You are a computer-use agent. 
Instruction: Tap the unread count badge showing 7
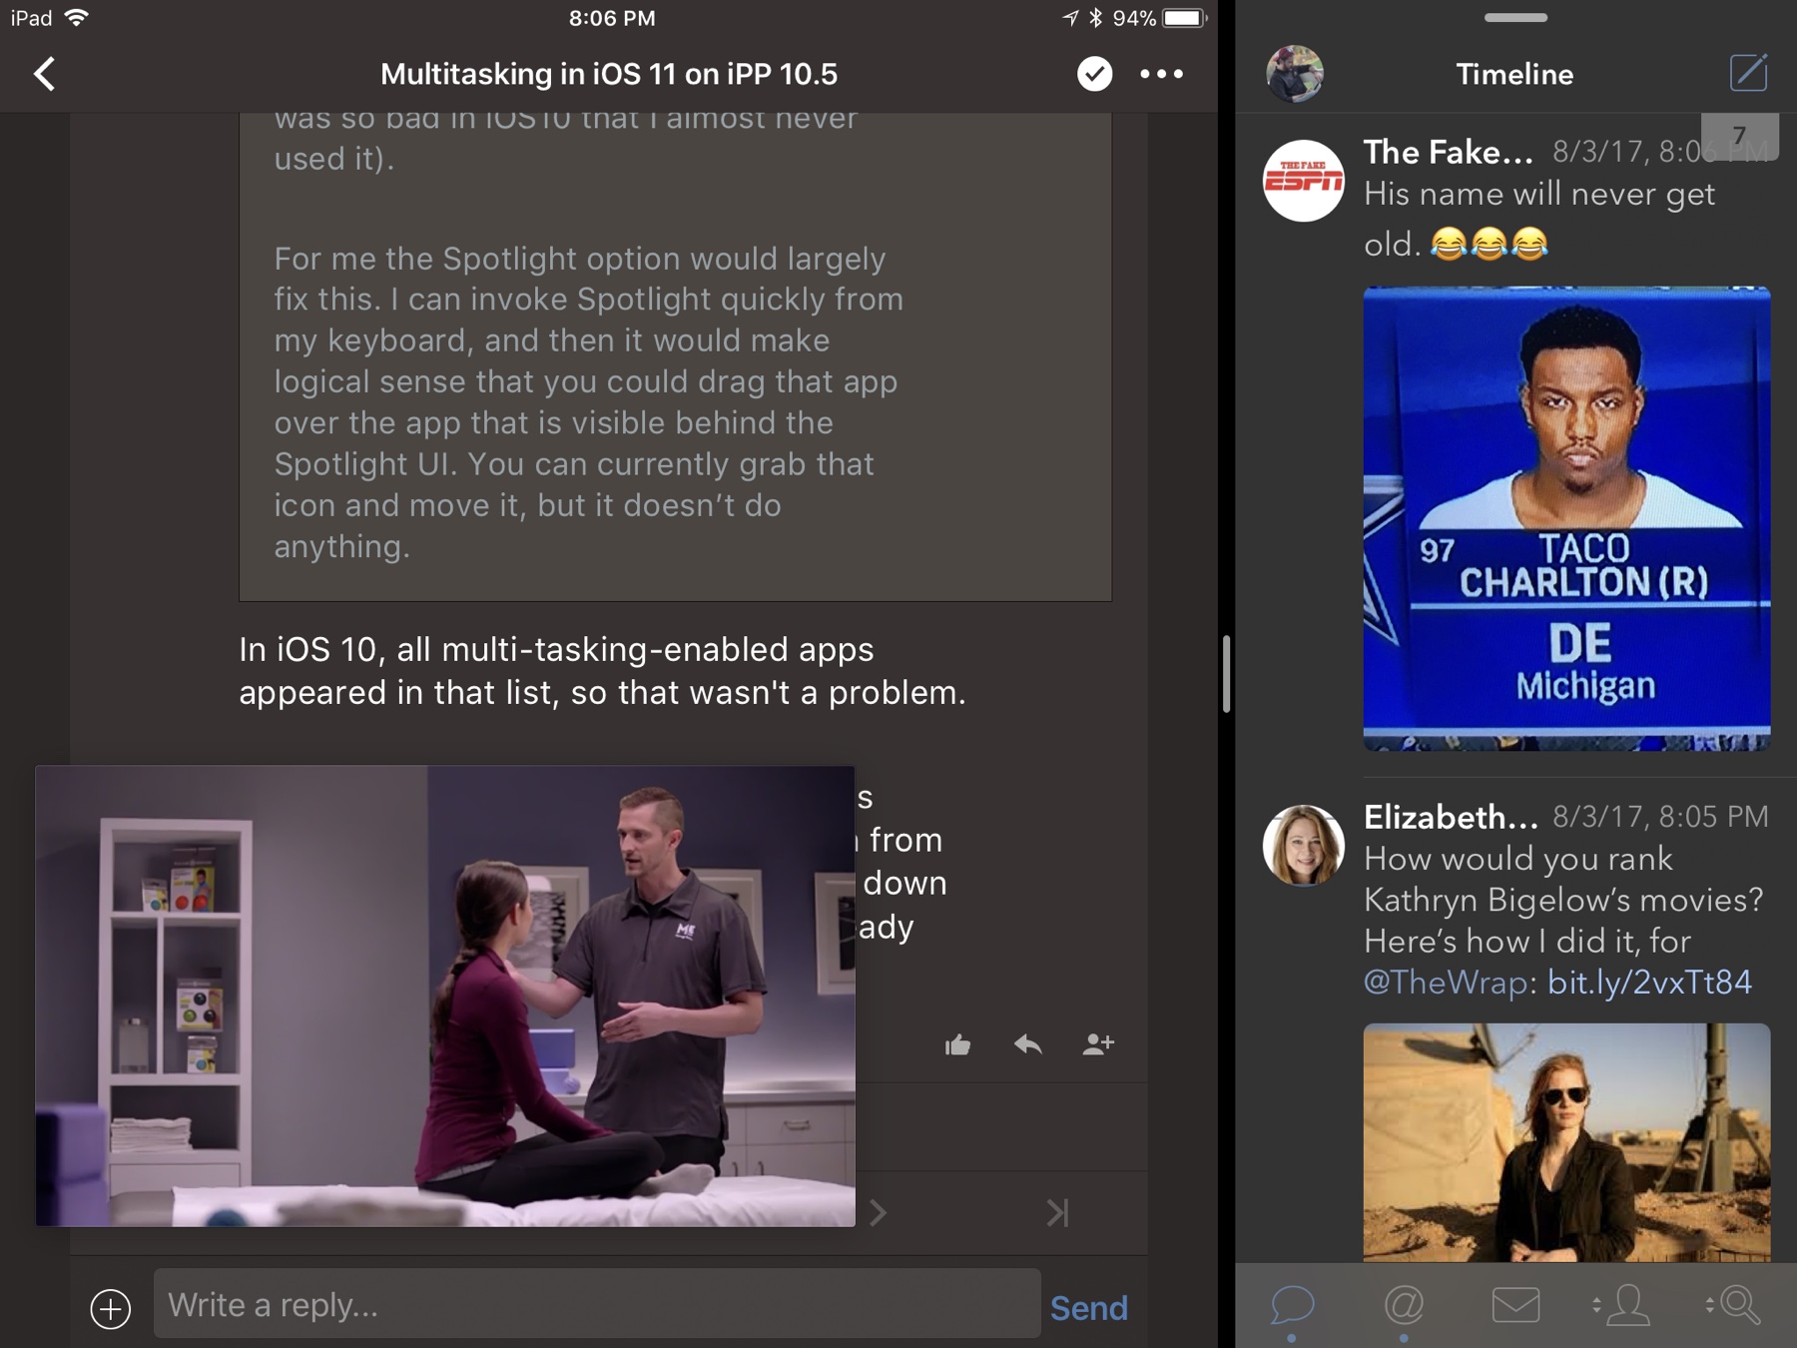pos(1739,136)
